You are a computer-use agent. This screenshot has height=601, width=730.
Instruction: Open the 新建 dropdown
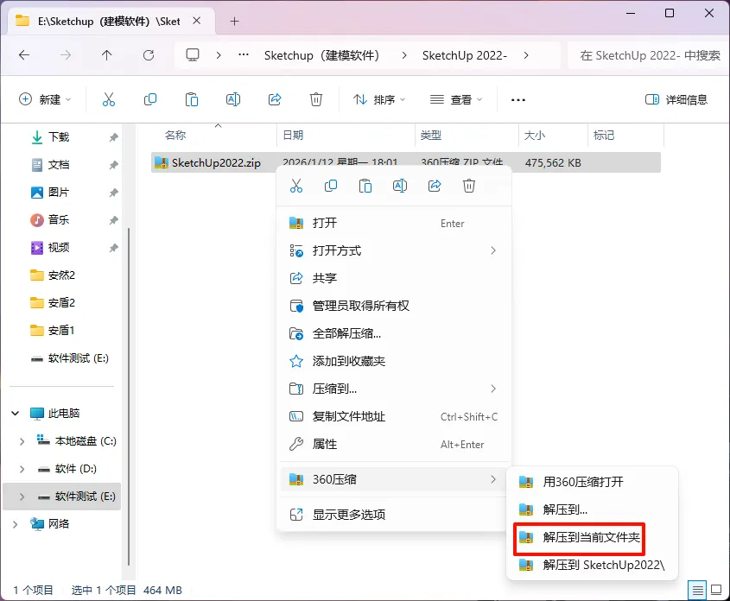pyautogui.click(x=45, y=99)
